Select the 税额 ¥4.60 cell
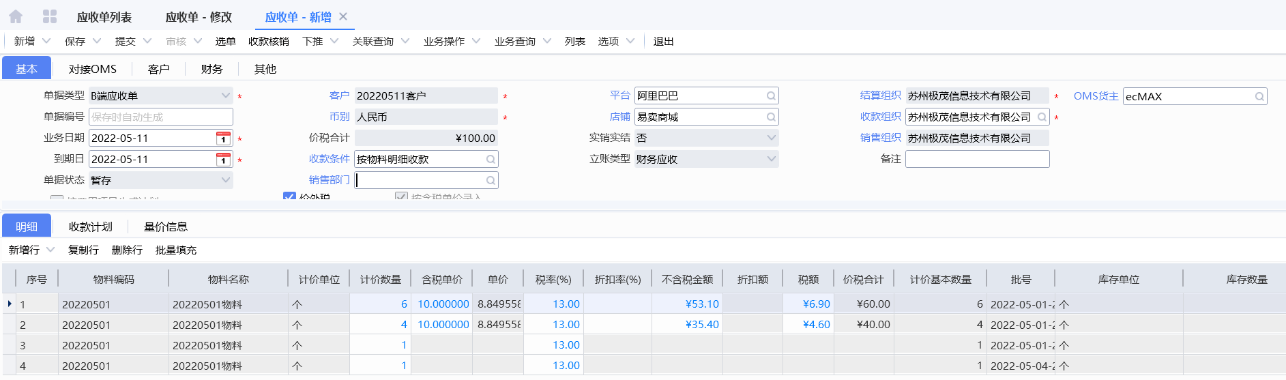 coord(808,324)
